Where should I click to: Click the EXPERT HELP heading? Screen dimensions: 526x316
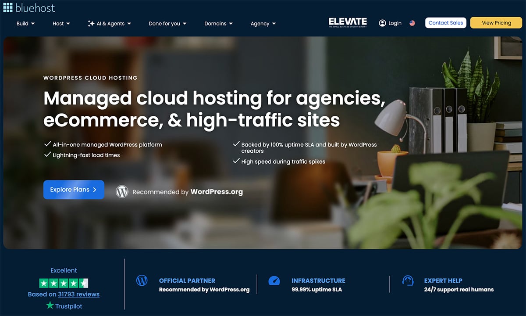[x=443, y=280]
